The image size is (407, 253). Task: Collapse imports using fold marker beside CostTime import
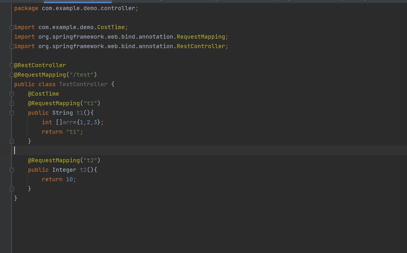click(12, 27)
